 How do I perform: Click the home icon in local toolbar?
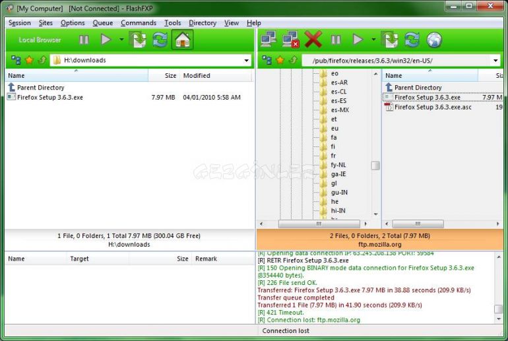click(182, 40)
